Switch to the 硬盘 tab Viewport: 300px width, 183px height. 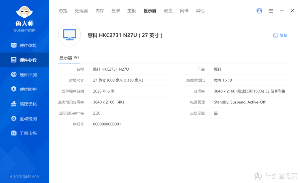coord(168,11)
